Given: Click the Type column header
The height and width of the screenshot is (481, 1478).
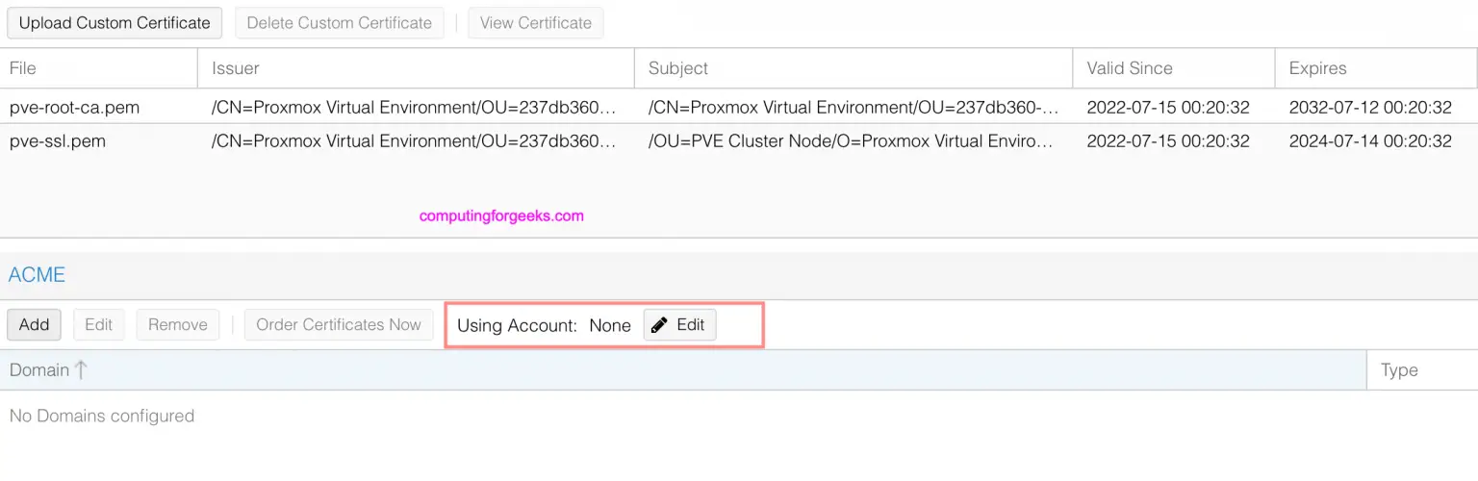Looking at the screenshot, I should (1399, 370).
